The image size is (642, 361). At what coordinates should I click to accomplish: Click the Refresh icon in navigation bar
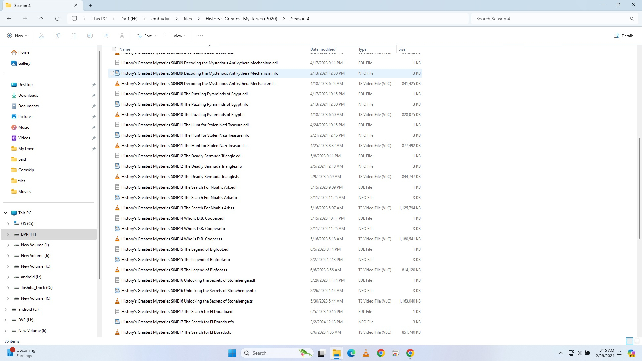[x=57, y=19]
